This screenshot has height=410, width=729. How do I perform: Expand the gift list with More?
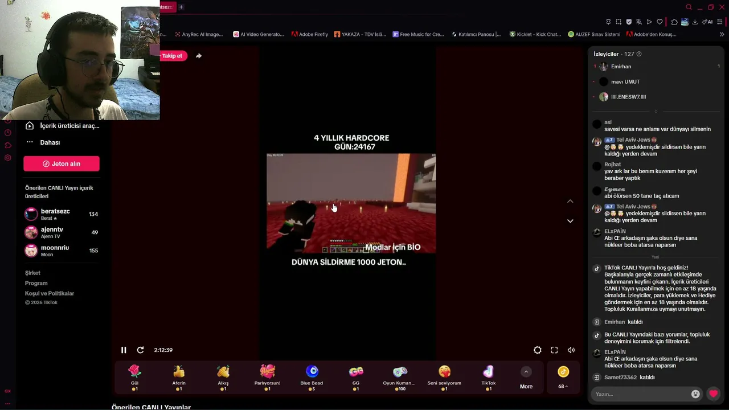pos(526,378)
